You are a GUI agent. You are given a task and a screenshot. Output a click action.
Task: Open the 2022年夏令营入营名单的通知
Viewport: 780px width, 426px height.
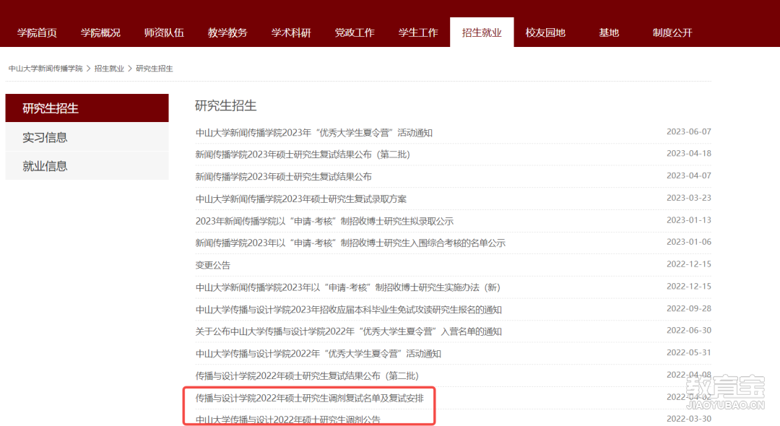click(349, 331)
